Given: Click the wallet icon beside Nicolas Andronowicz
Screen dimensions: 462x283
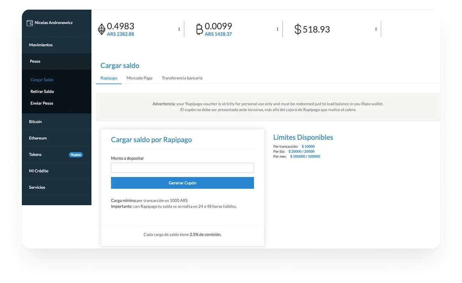Looking at the screenshot, I should [30, 23].
